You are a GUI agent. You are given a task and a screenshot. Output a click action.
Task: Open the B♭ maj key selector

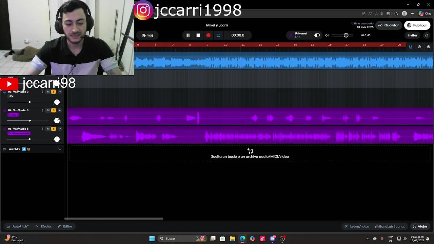[x=147, y=35]
